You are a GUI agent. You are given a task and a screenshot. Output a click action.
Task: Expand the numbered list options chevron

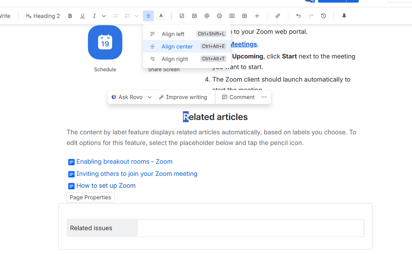click(x=136, y=16)
